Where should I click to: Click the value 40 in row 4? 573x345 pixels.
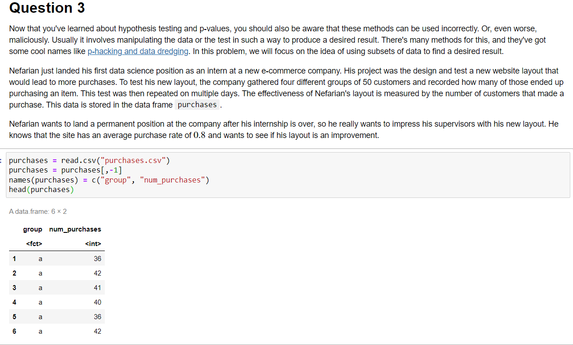point(97,302)
